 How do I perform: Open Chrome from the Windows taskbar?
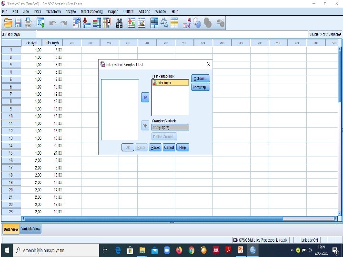tap(192, 250)
